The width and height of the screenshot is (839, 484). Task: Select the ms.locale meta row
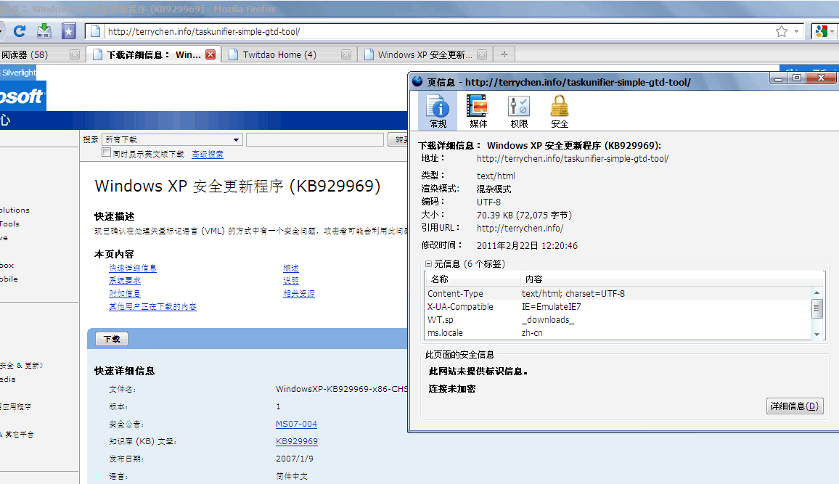tap(618, 332)
